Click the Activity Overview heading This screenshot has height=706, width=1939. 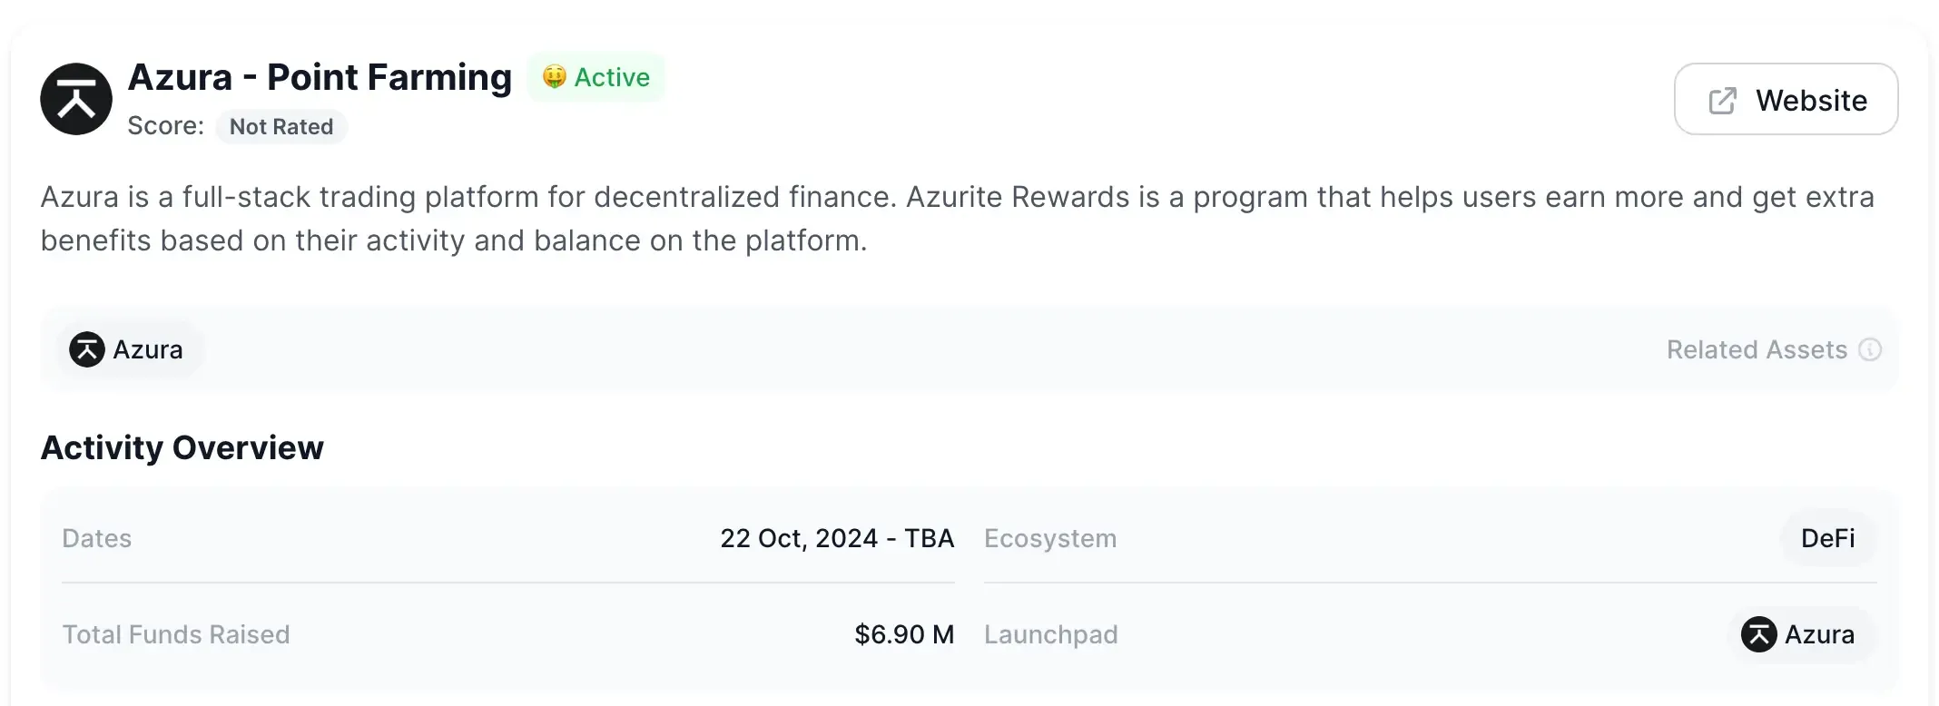pos(182,448)
